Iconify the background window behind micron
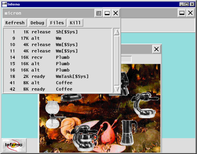This screenshot has height=154, width=197. click(182, 13)
